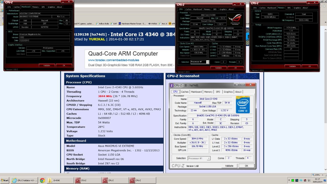Open the Kelkoo Italia bookmark
The width and height of the screenshot is (327, 184).
click(x=102, y=24)
